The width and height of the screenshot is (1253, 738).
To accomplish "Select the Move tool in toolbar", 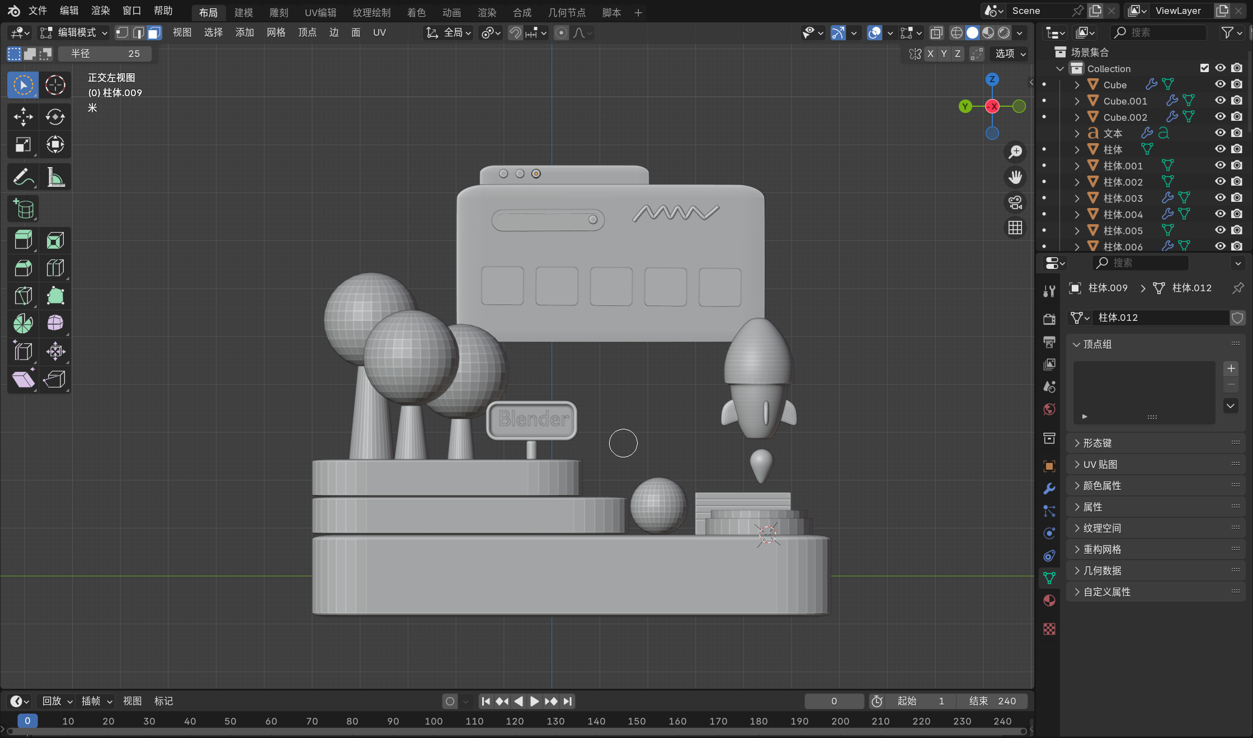I will (x=23, y=117).
